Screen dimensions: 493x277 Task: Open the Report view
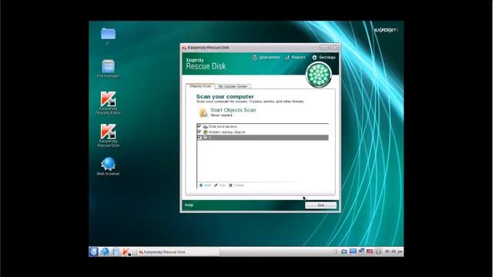(295, 58)
